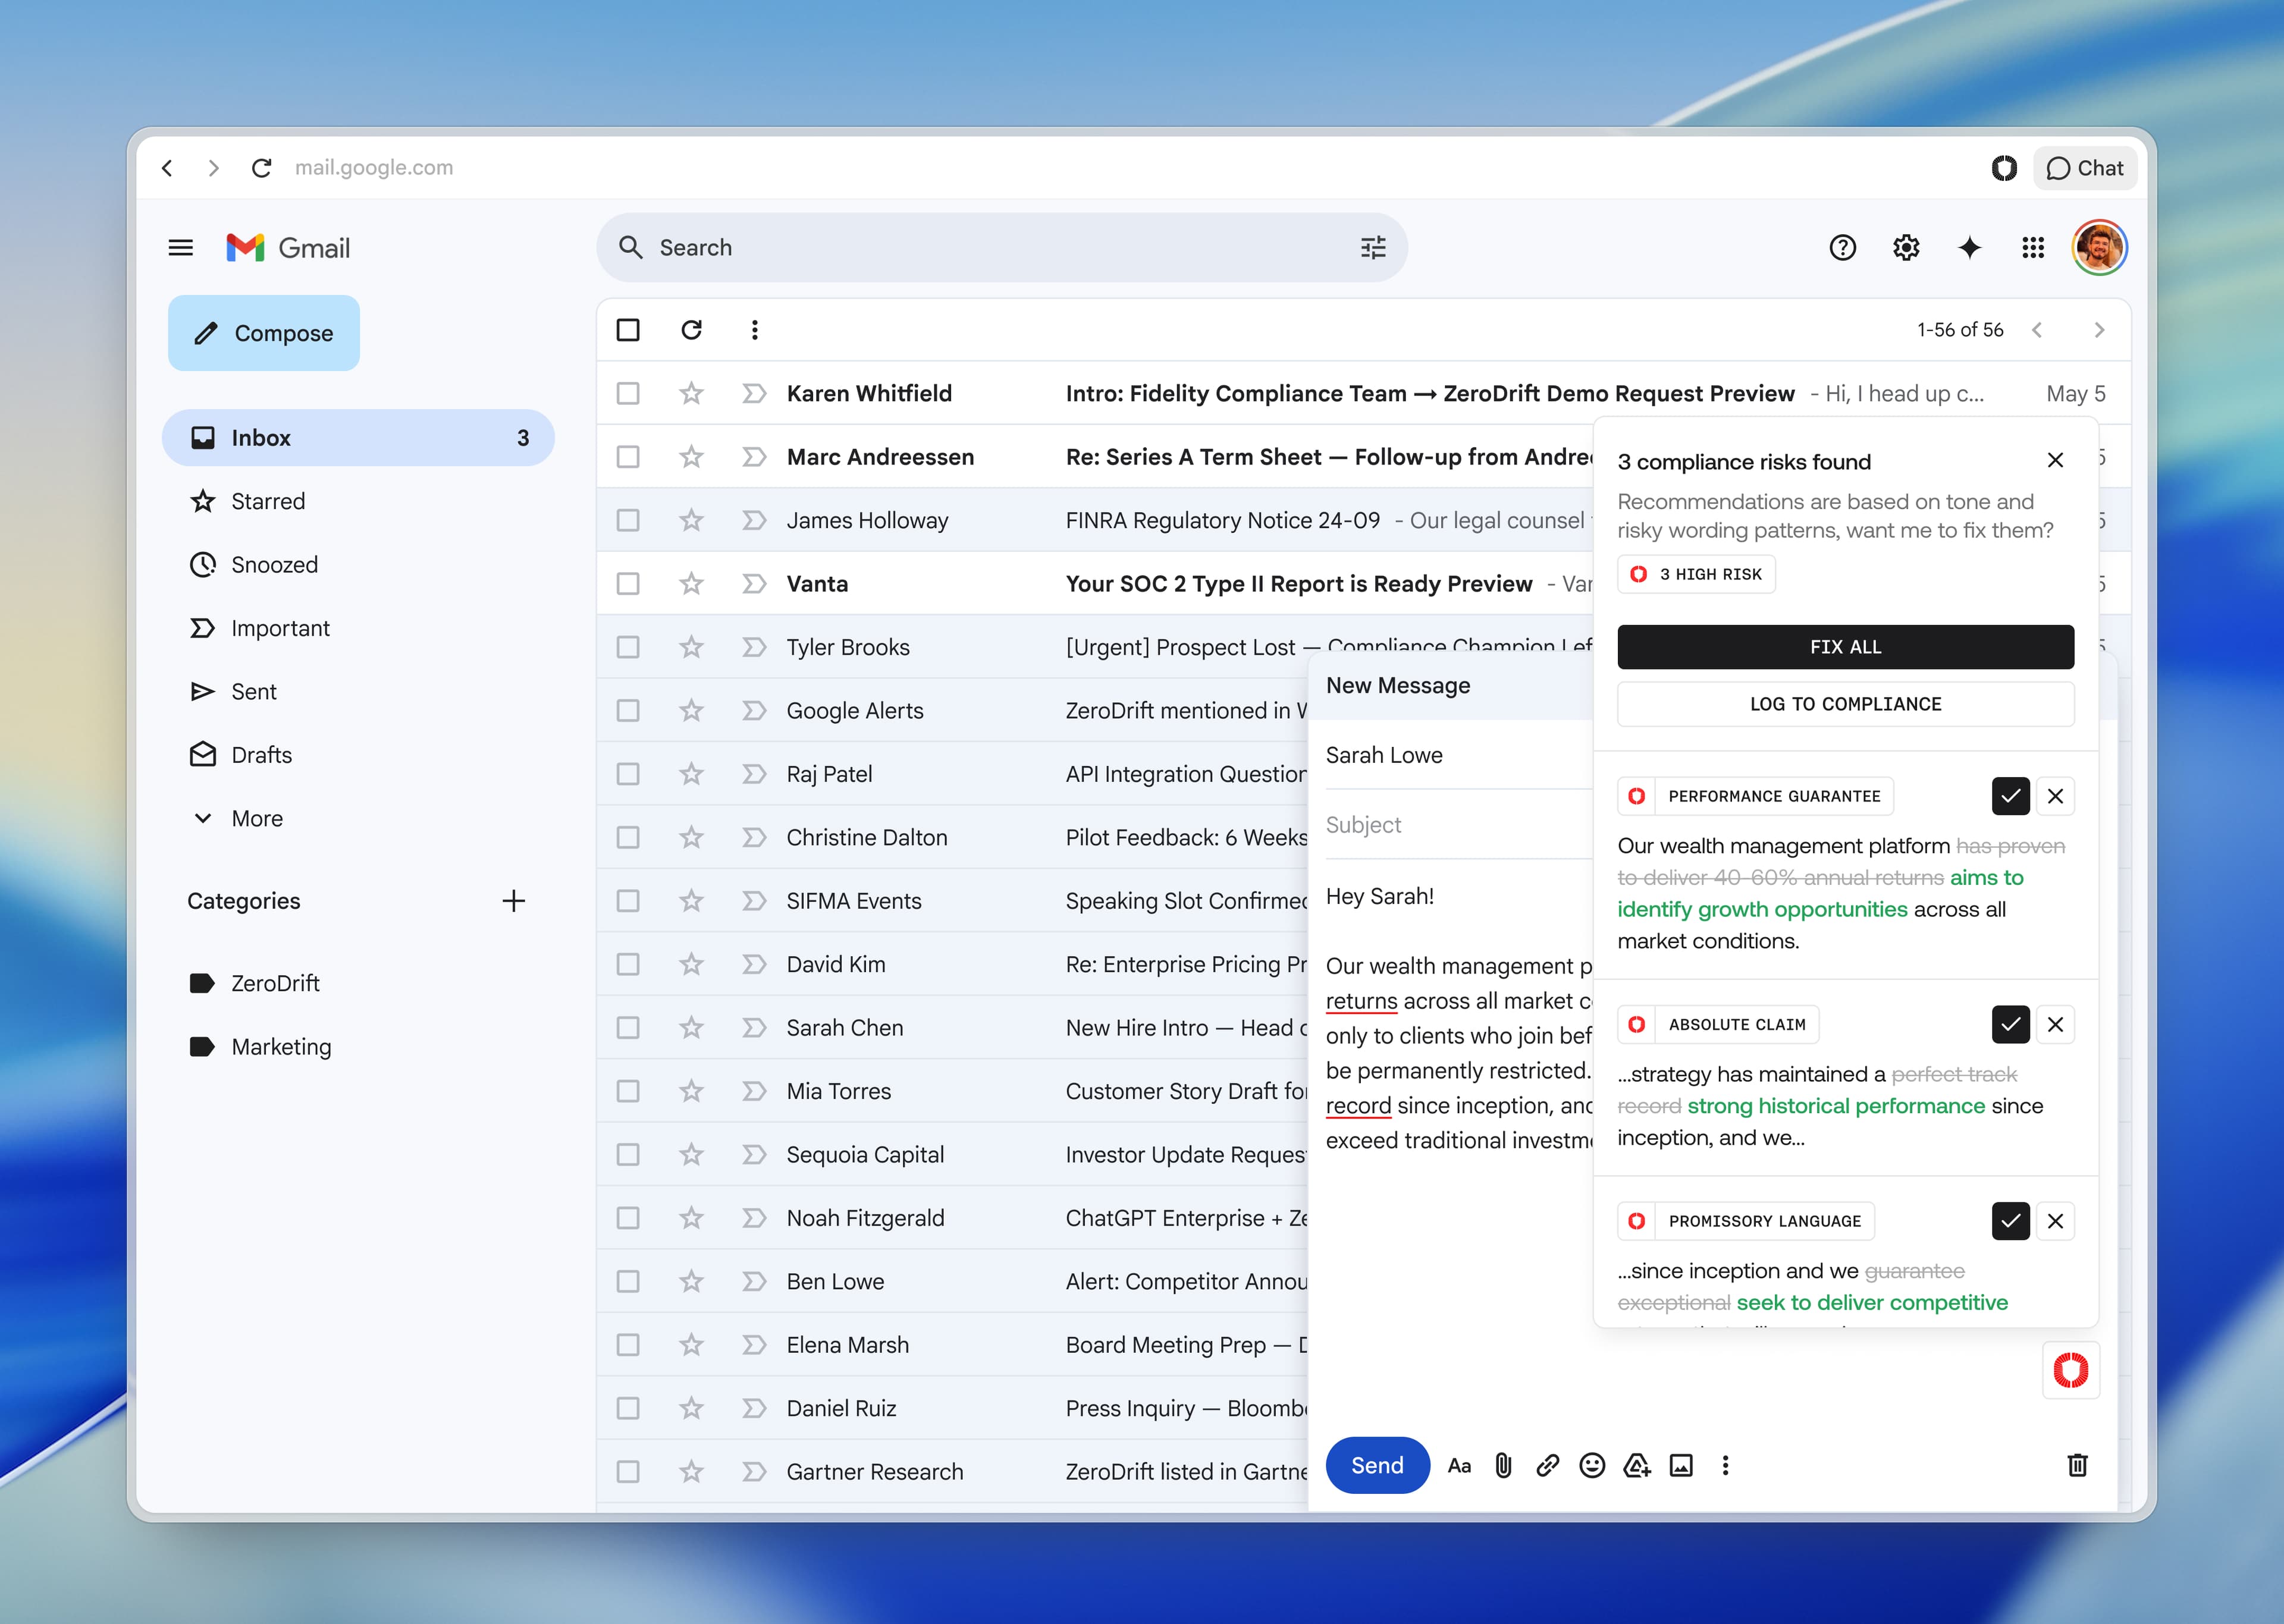Go to the next page of messages
This screenshot has width=2284, height=1624.
2099,330
